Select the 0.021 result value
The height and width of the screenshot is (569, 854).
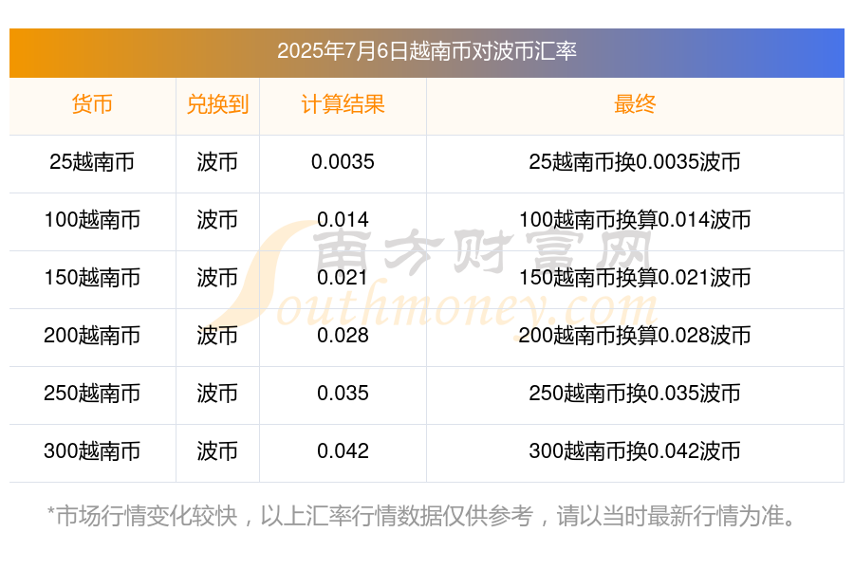(x=343, y=278)
